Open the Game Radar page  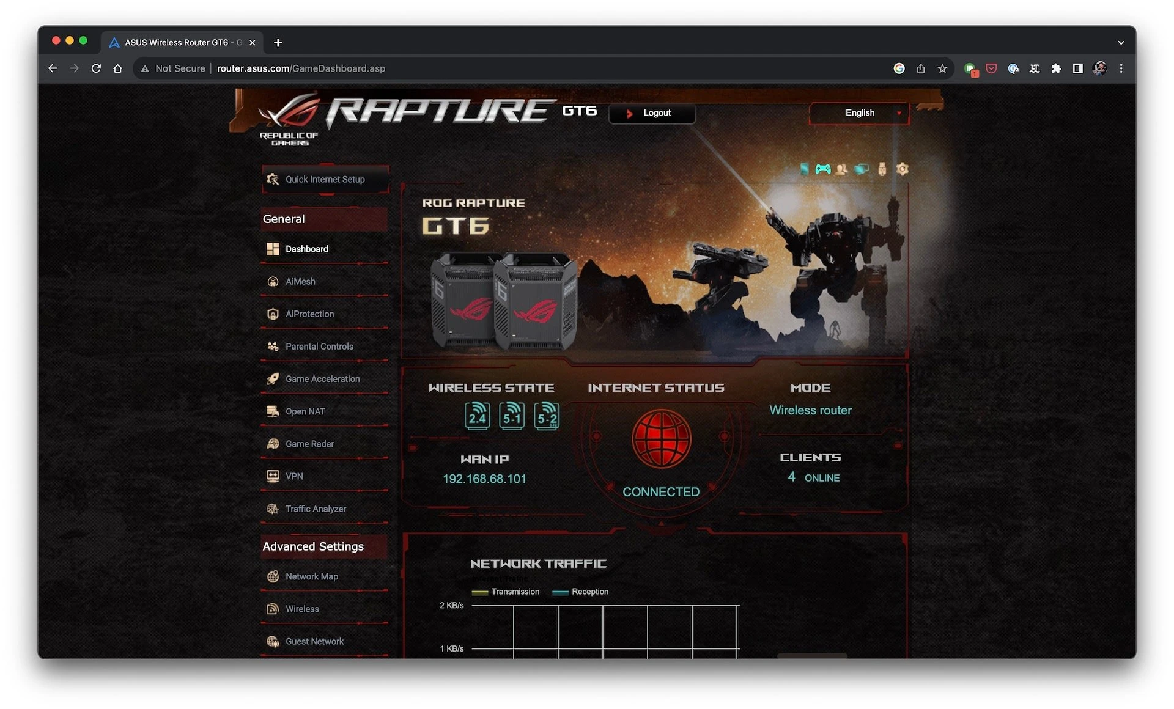(x=325, y=444)
